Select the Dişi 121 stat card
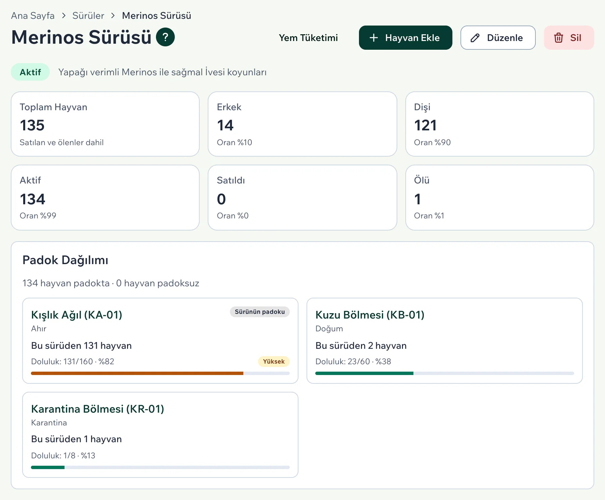 [x=500, y=124]
